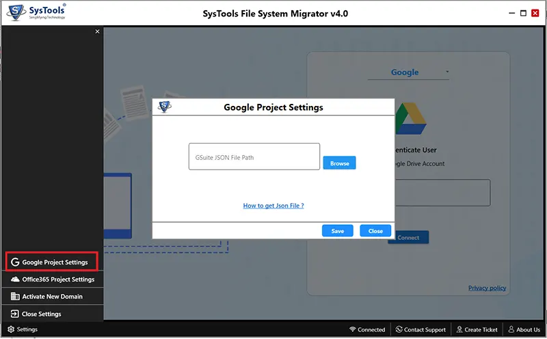Choose Close Settings in sidebar
This screenshot has width=547, height=339.
[53, 314]
